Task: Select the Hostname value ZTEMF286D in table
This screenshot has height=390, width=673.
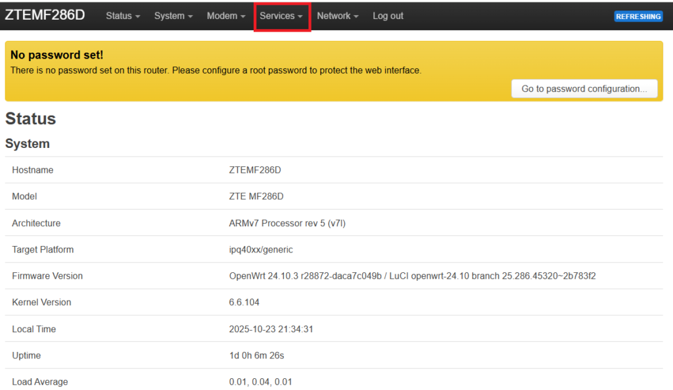Action: [255, 170]
